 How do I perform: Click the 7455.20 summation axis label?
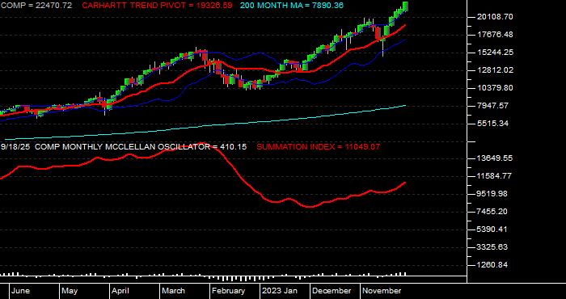pos(492,212)
